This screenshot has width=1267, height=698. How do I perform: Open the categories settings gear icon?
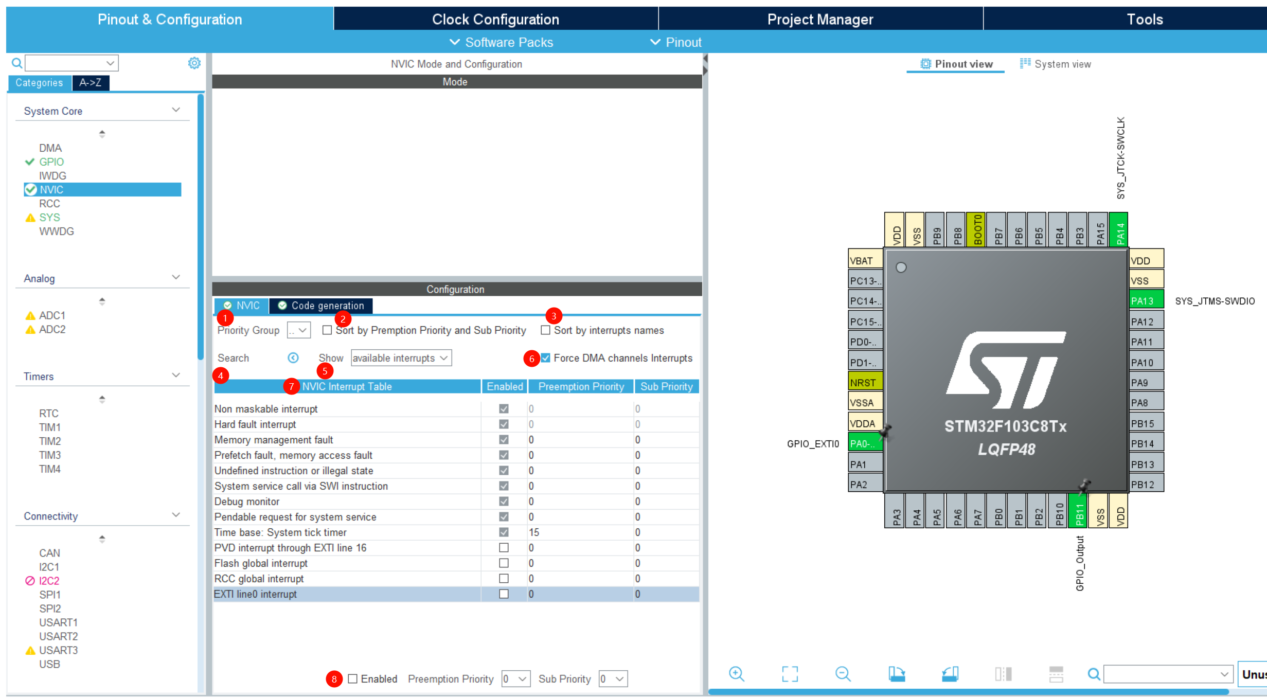tap(194, 63)
